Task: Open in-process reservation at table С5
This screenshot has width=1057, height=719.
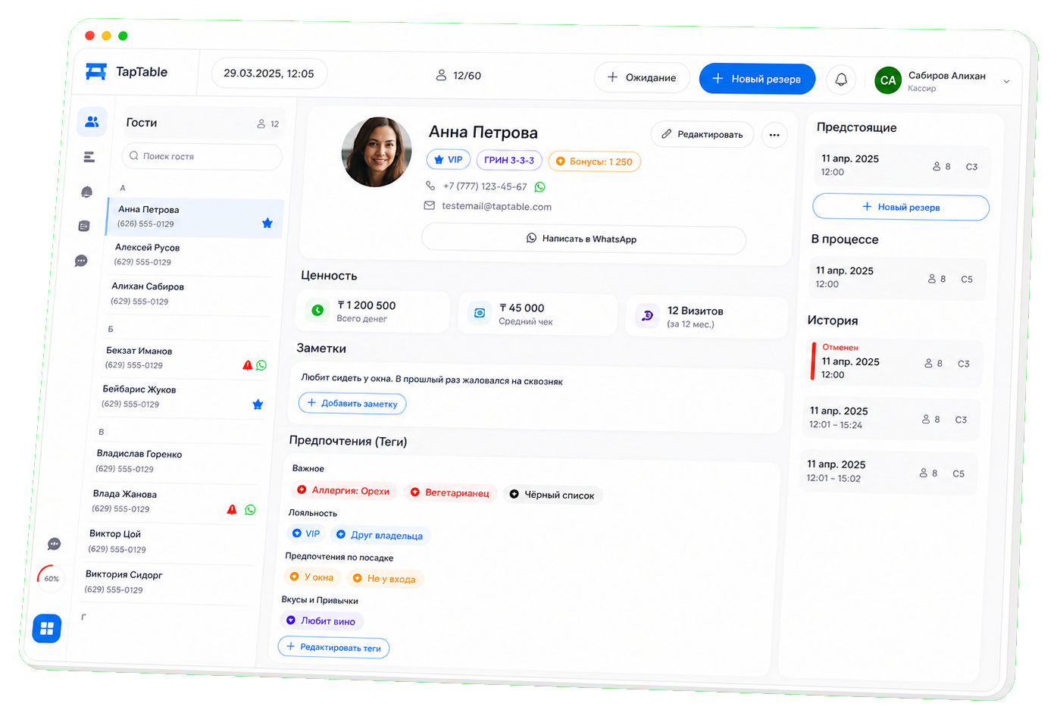Action: [x=896, y=278]
